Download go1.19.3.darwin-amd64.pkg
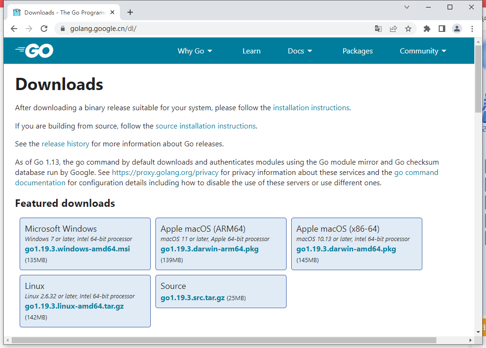The image size is (486, 348). [346, 249]
